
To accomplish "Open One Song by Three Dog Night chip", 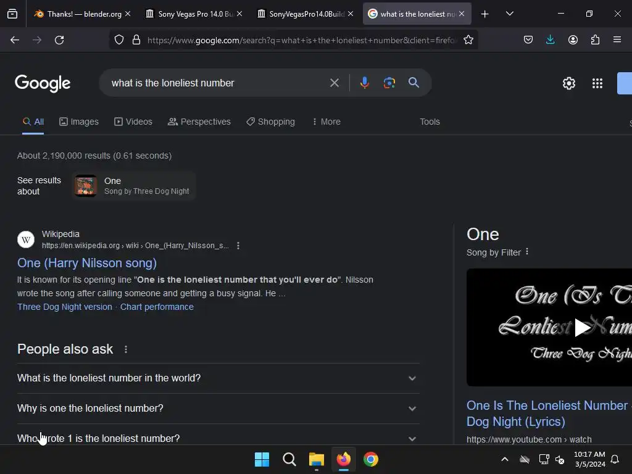I will [x=134, y=186].
